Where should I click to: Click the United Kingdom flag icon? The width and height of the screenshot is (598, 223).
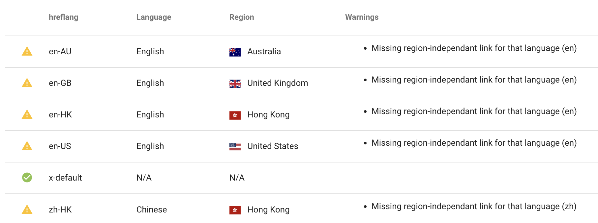(235, 84)
